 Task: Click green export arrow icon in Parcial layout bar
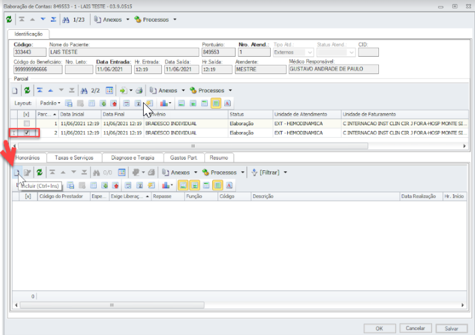pyautogui.click(x=103, y=103)
